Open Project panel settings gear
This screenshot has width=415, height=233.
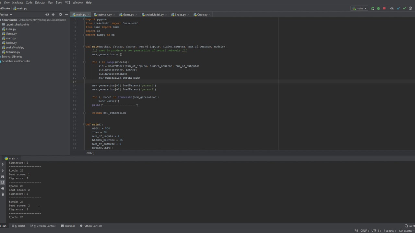(60, 15)
